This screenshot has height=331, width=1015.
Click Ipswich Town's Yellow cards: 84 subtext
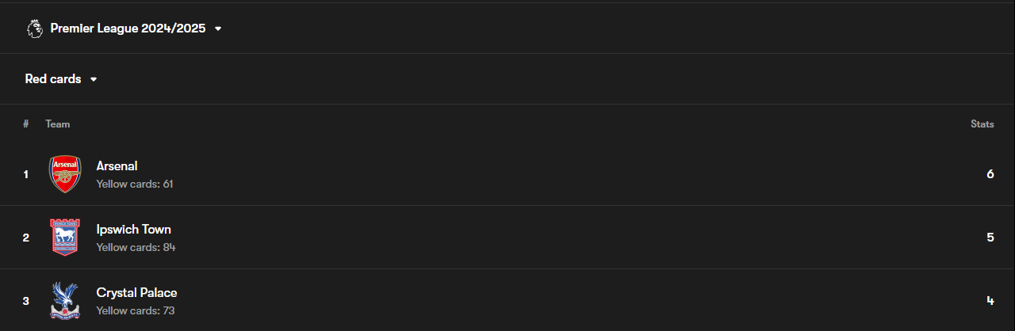coord(136,247)
